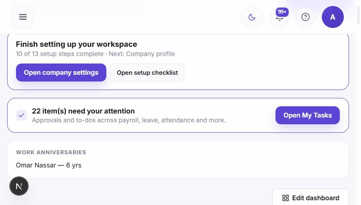Open company settings

pyautogui.click(x=61, y=72)
